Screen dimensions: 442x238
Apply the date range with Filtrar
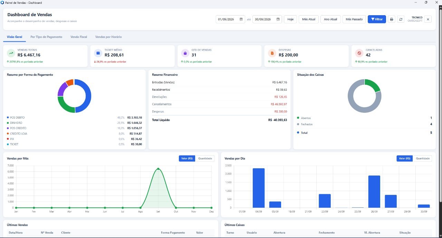pos(377,19)
